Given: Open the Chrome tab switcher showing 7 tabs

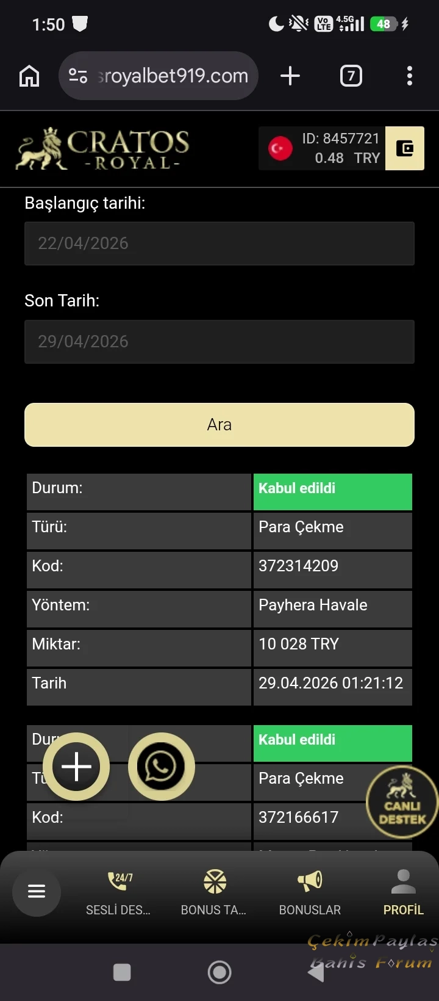Looking at the screenshot, I should pyautogui.click(x=351, y=76).
